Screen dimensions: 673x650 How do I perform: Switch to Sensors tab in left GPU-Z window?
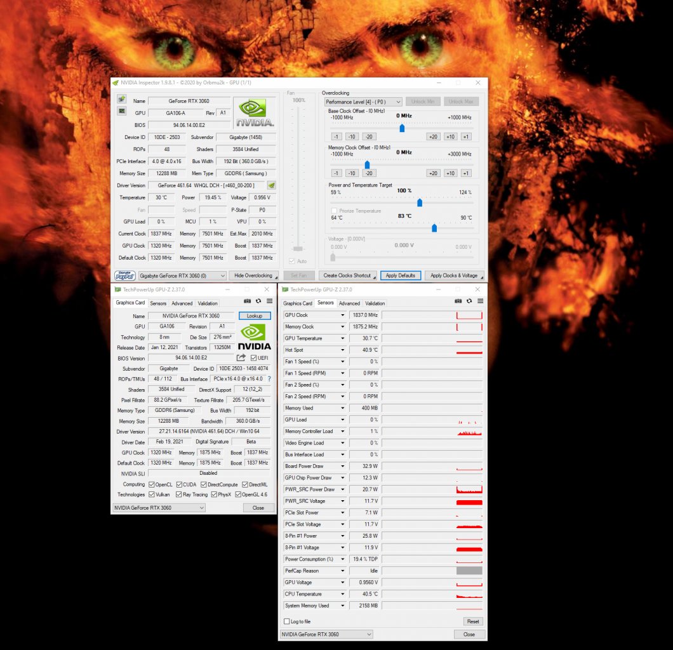point(158,303)
